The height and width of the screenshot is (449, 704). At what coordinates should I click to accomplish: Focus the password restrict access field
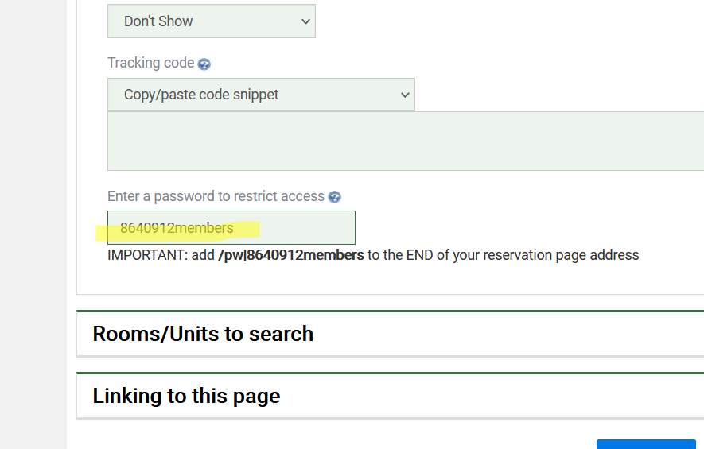click(x=231, y=228)
